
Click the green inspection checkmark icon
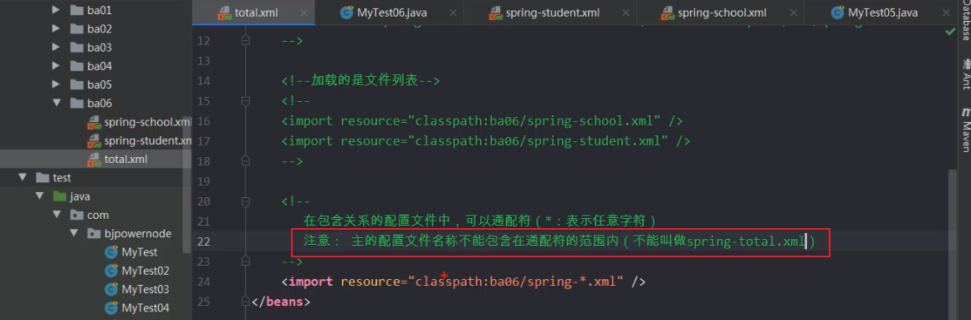950,32
